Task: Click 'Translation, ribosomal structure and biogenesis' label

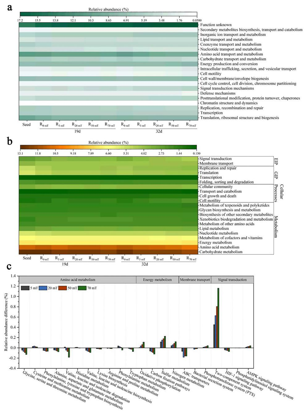Action: click(240, 118)
